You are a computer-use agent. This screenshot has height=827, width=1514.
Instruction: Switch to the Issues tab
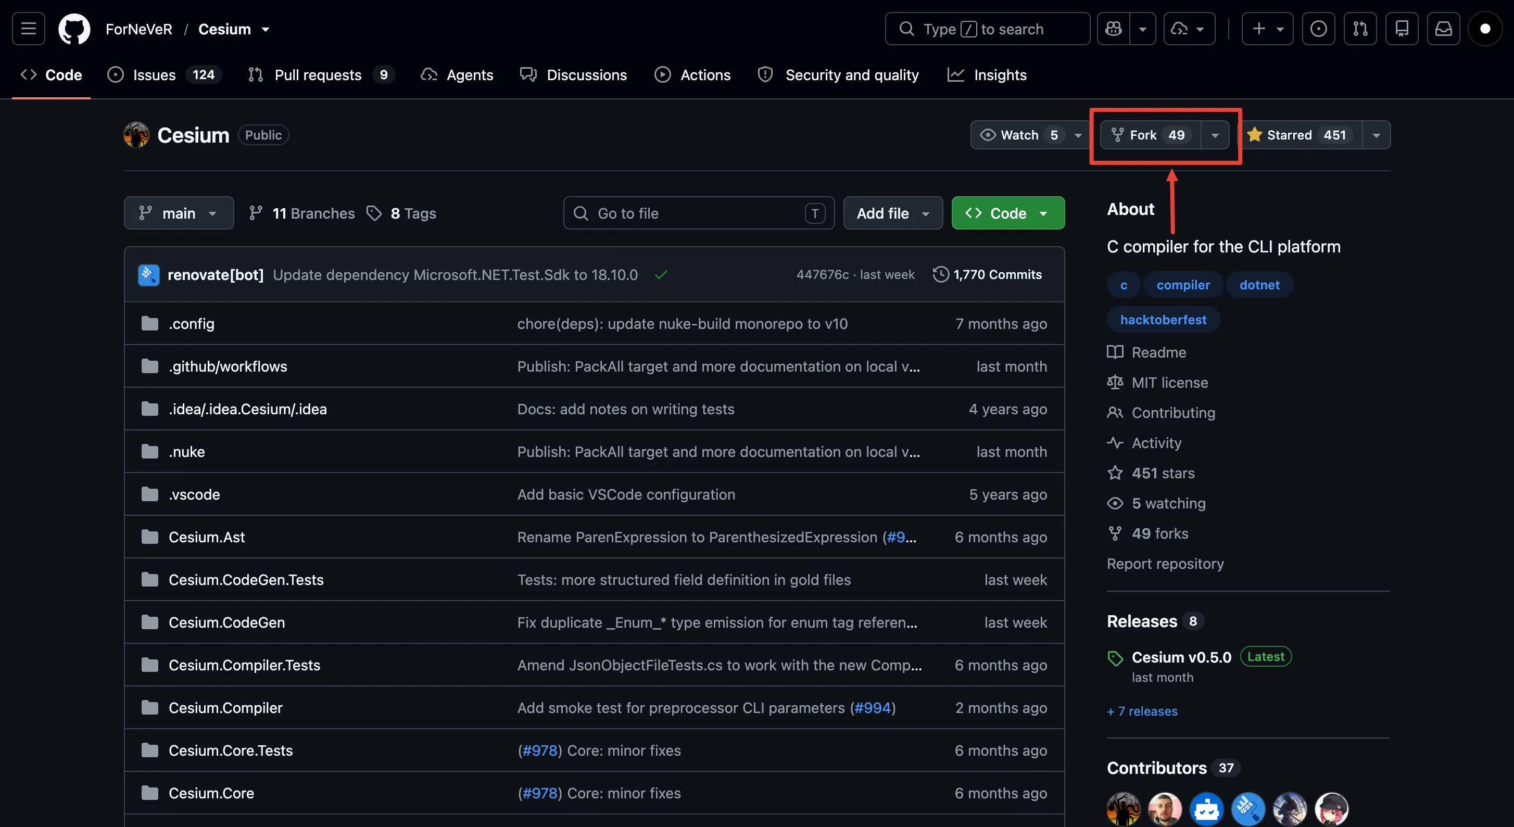(x=165, y=75)
